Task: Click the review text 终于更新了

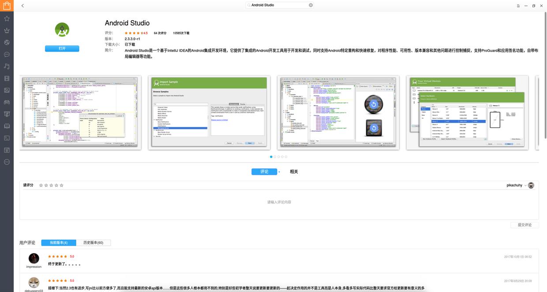Action: [x=64, y=265]
